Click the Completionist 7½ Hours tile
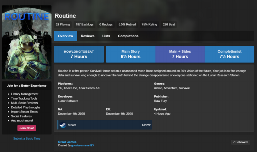The width and height of the screenshot is (257, 152). (x=230, y=54)
